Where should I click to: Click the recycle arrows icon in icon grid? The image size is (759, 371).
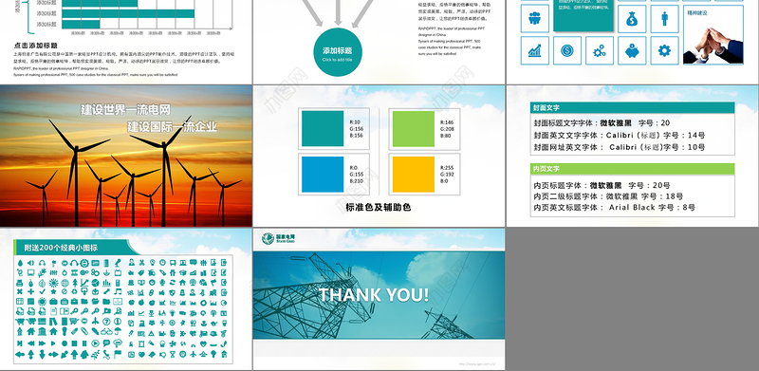point(75,291)
